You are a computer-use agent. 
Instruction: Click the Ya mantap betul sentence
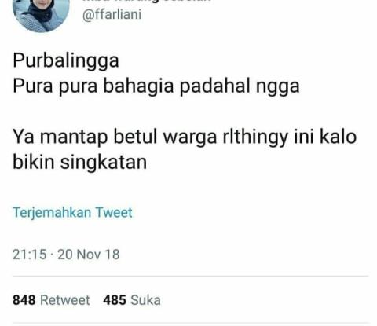point(185,150)
